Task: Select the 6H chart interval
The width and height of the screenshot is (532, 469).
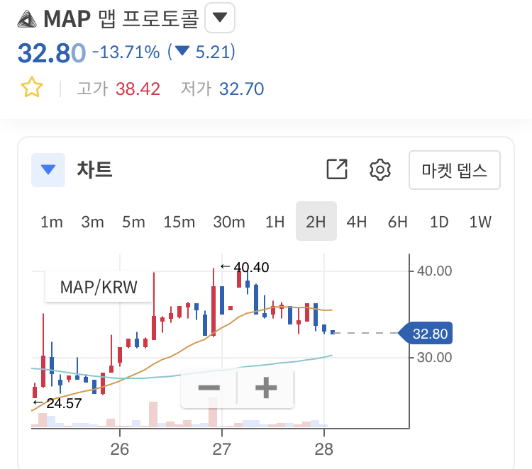Action: (398, 222)
